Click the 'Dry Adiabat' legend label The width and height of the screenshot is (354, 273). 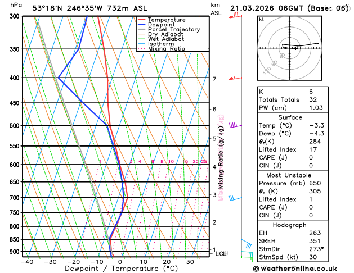click(x=165, y=34)
